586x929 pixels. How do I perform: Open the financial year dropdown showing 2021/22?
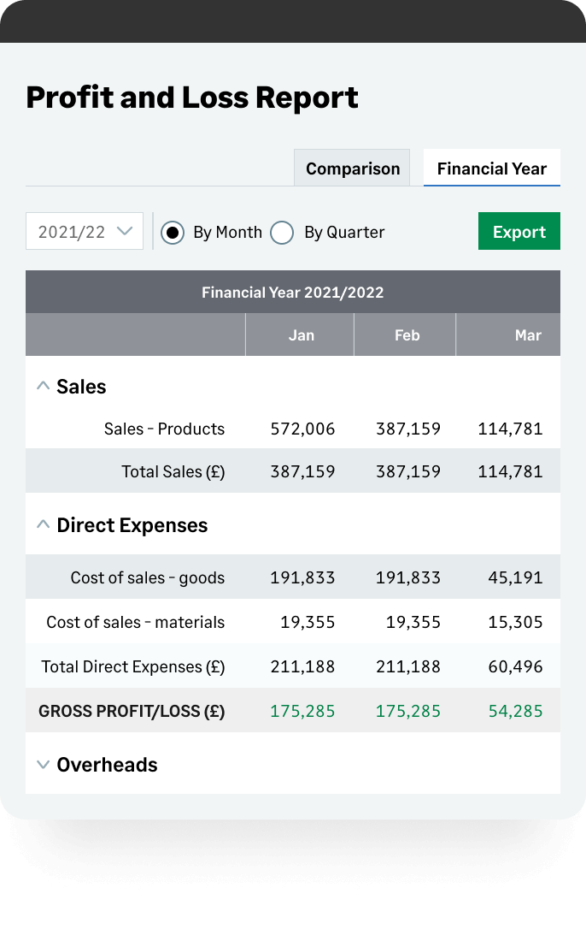click(x=84, y=231)
